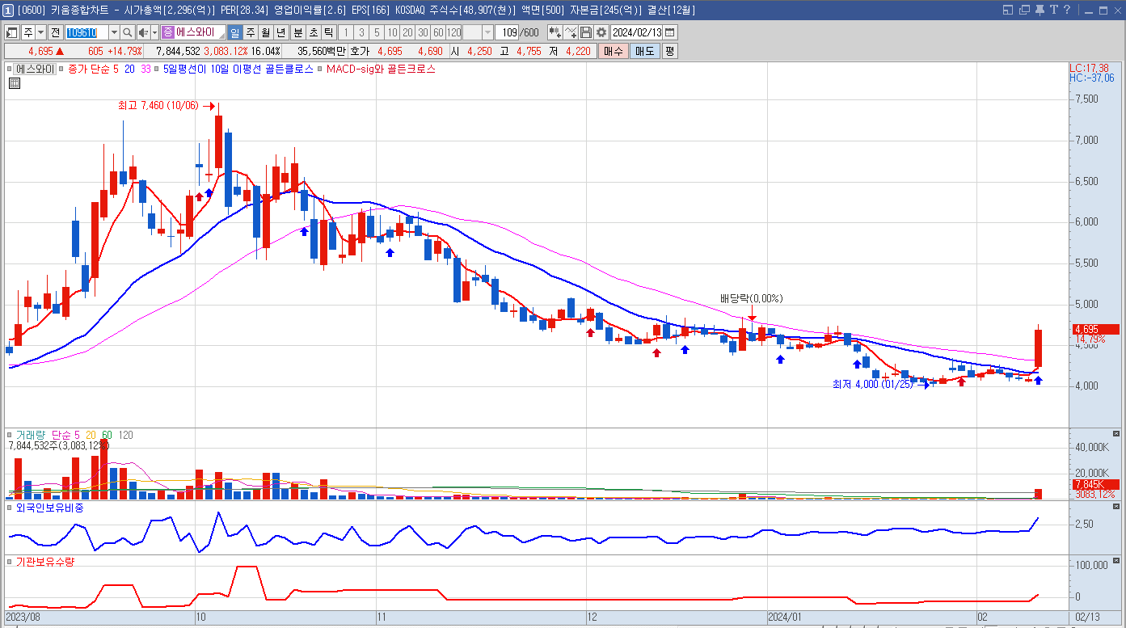Click the 평 button

(669, 51)
